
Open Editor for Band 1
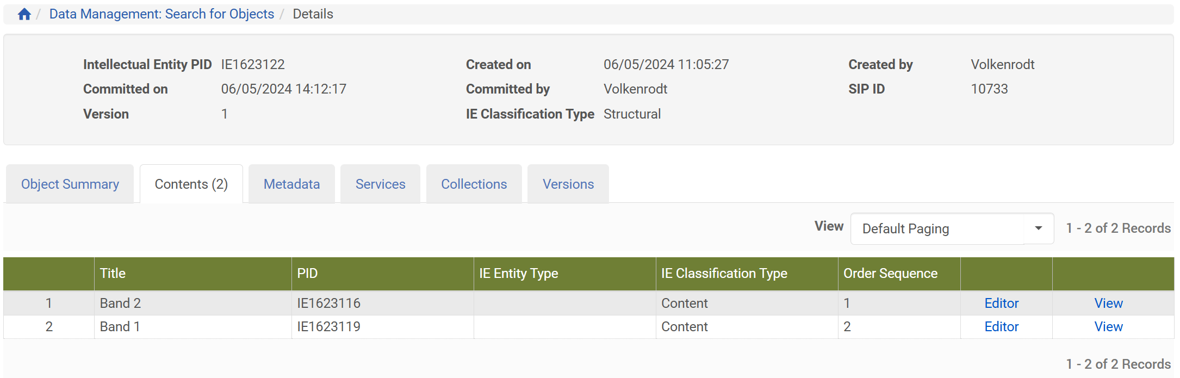1001,327
